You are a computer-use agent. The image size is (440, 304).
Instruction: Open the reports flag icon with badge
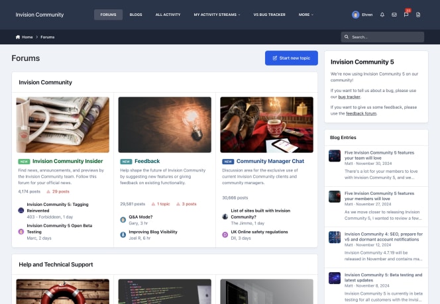406,15
